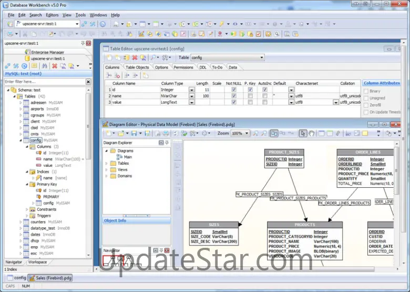
Task: Click the help question-mark icon in the main toolbar
Action: 102,24
